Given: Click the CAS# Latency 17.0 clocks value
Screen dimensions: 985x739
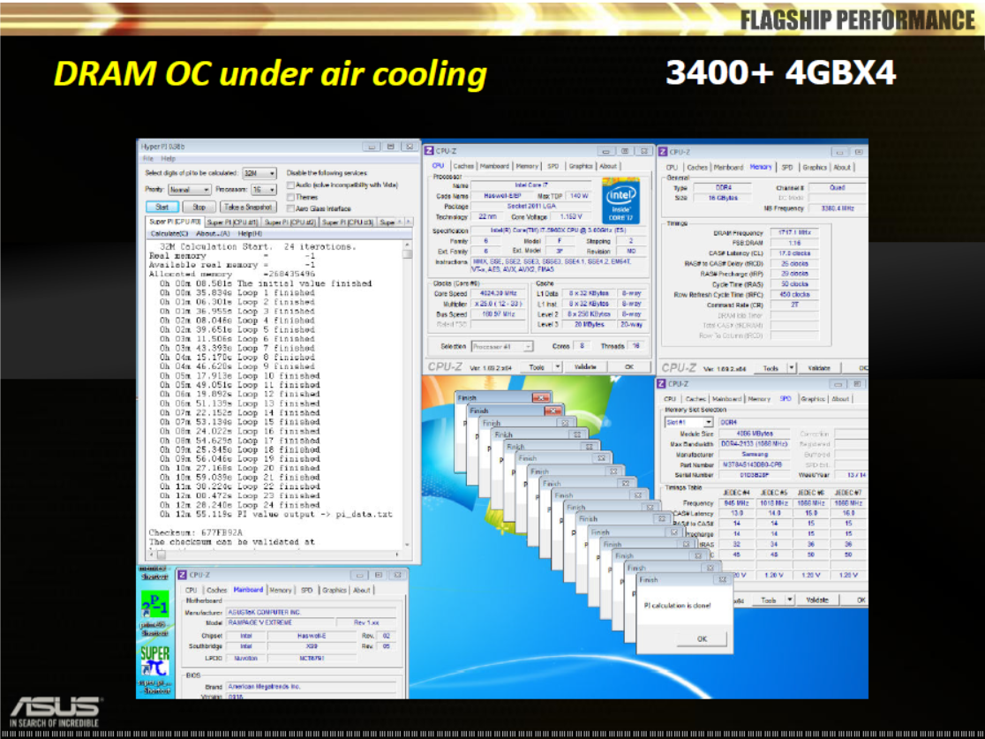Looking at the screenshot, I should click(794, 253).
